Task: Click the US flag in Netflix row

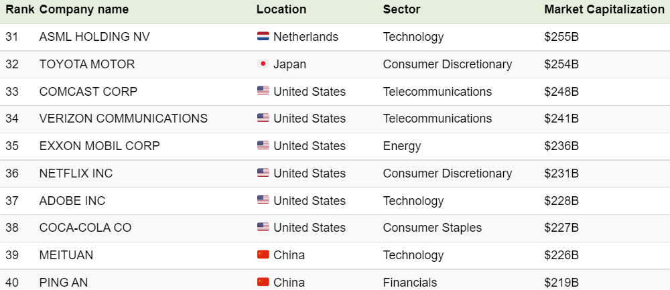Action: [263, 173]
